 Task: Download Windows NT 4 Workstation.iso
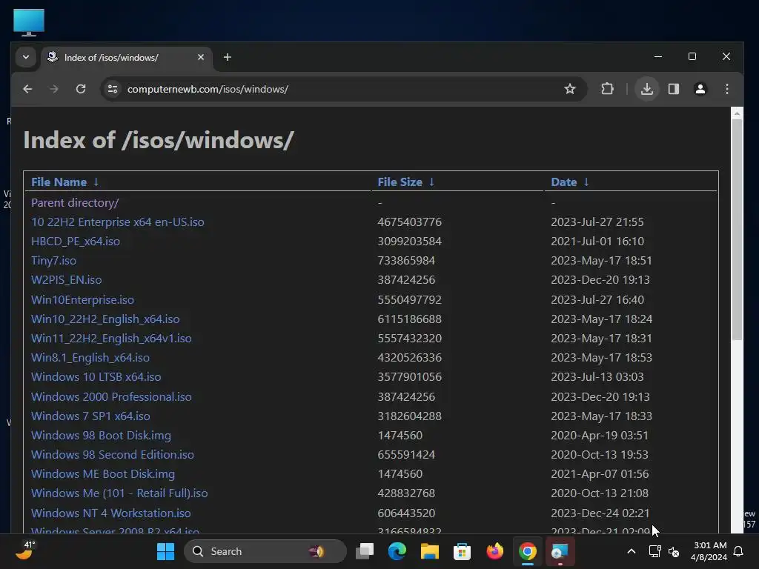coord(111,513)
